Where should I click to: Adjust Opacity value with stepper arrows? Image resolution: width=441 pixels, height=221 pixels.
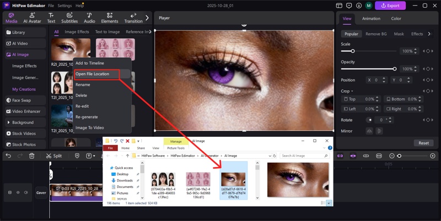pos(416,69)
